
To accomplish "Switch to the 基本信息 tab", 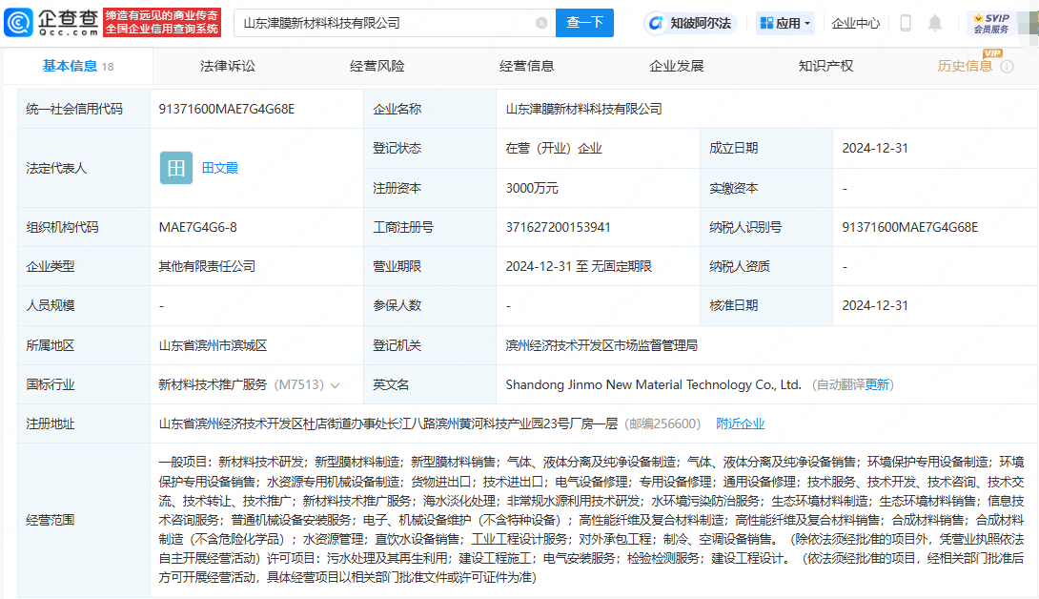I will 78,66.
